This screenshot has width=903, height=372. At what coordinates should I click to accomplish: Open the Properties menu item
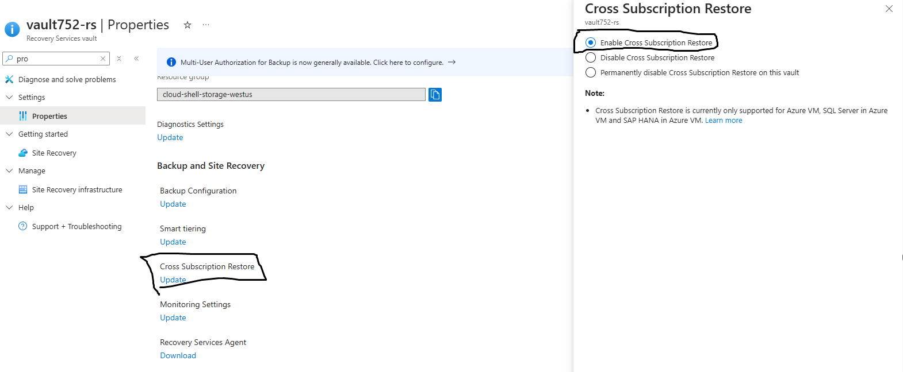click(72, 116)
